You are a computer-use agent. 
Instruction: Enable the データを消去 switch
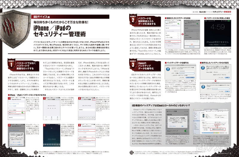click(x=178, y=41)
